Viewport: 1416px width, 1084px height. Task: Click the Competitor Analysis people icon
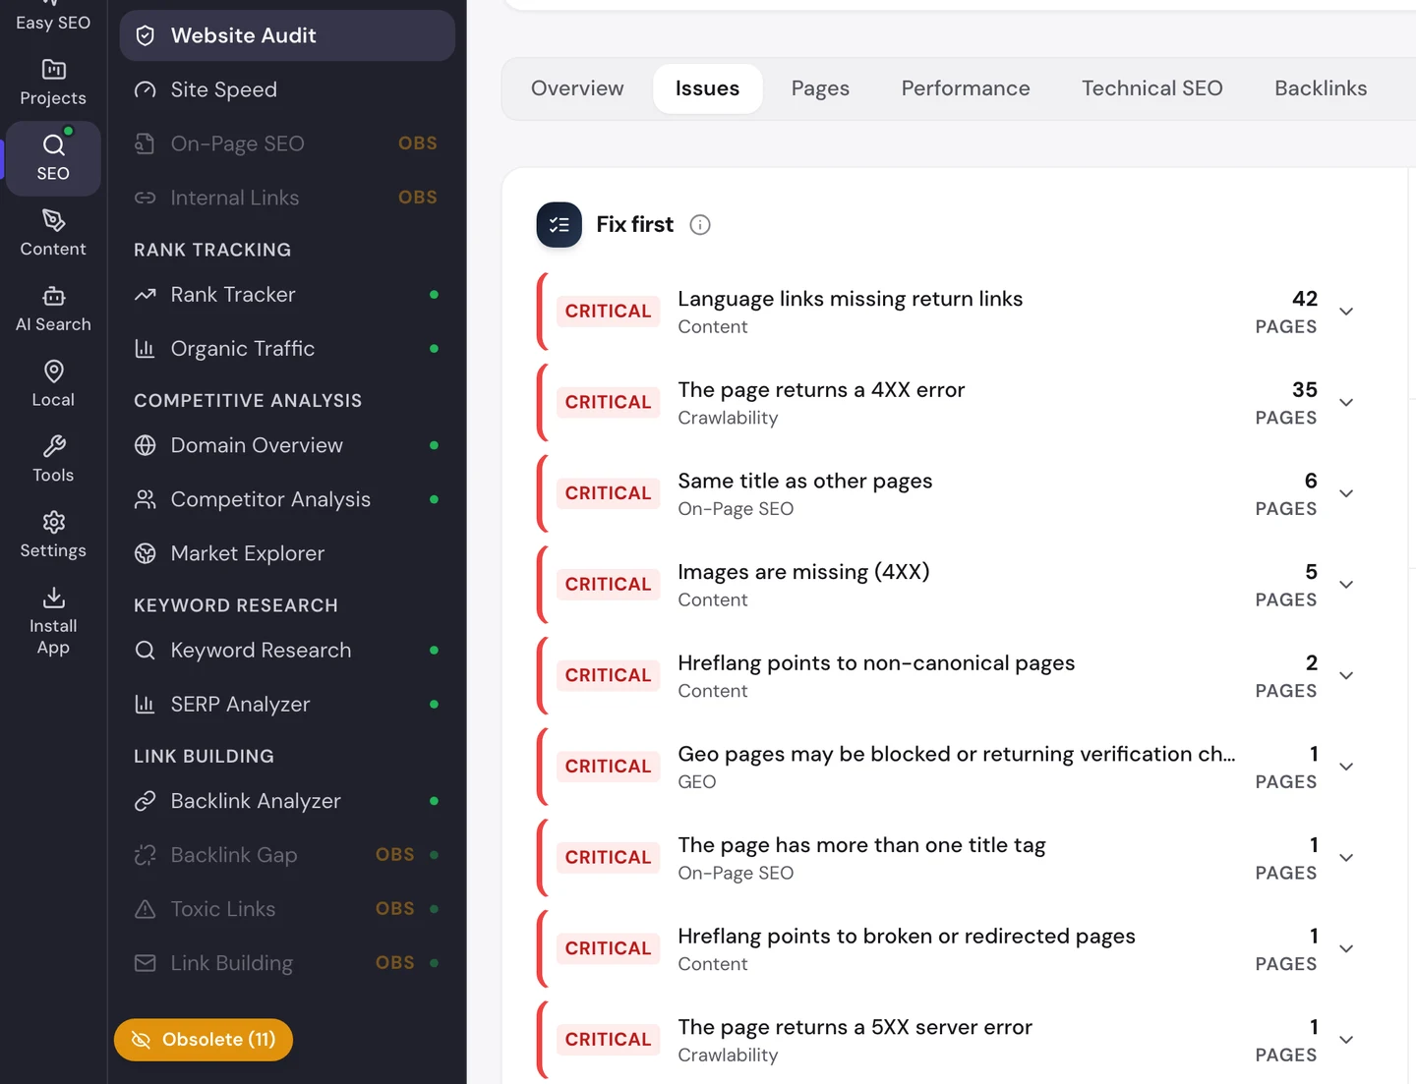146,499
